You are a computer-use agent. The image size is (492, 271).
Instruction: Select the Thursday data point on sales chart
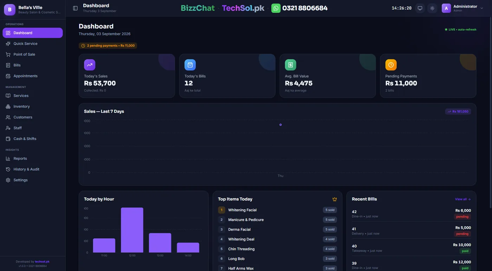pyautogui.click(x=280, y=125)
